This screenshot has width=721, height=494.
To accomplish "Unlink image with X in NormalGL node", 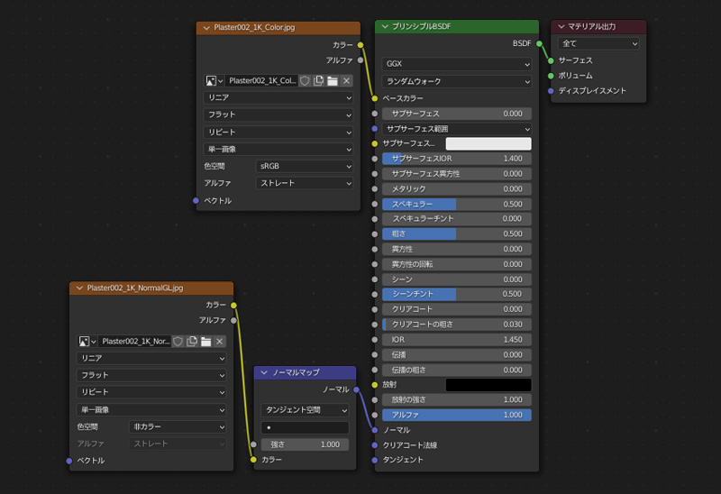I will [219, 341].
